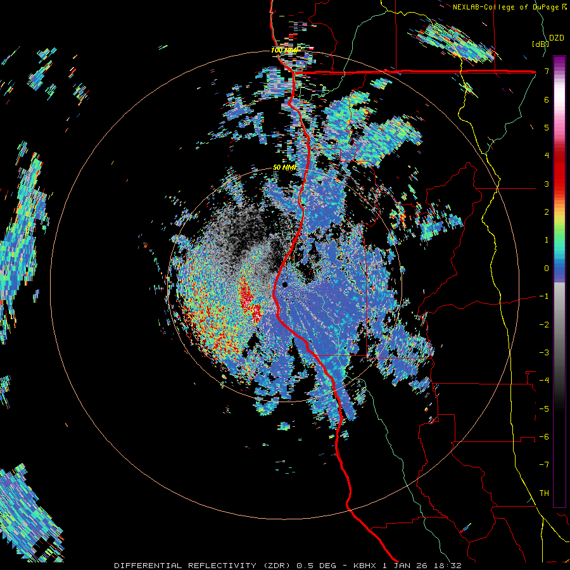Click the NEXLAB-College of DuPage label

pyautogui.click(x=507, y=7)
